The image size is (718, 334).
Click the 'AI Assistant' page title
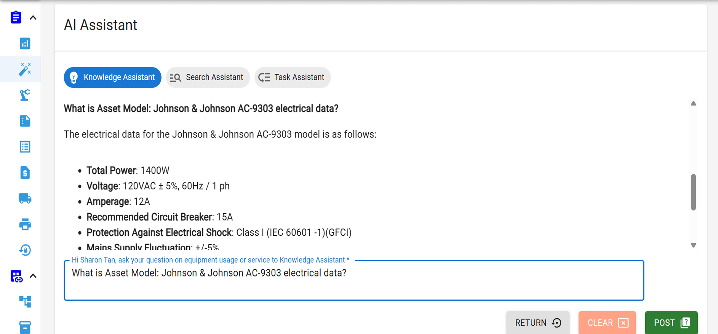[x=101, y=25]
